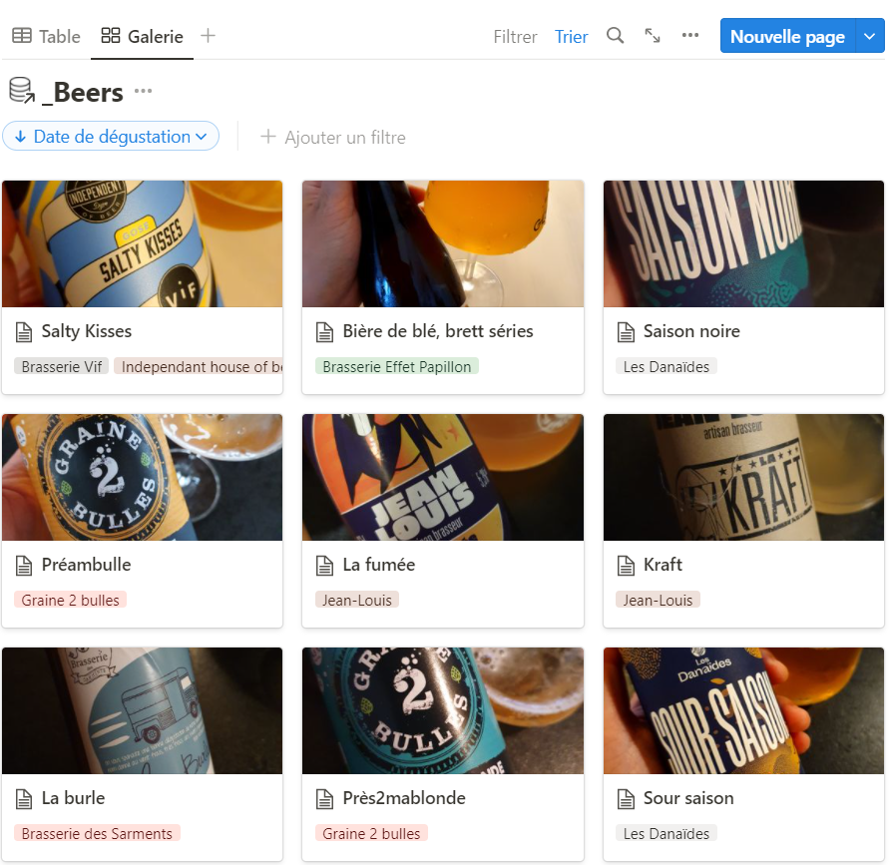The height and width of the screenshot is (865, 889).
Task: Click the page icon on Sour saison card
Action: click(x=625, y=797)
